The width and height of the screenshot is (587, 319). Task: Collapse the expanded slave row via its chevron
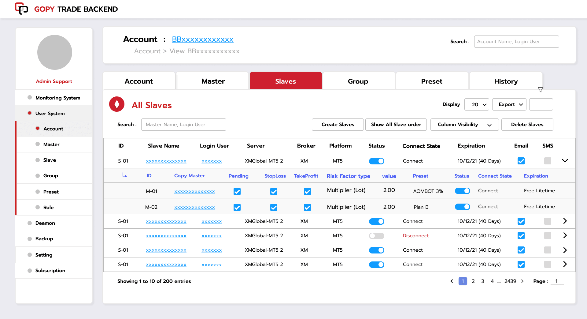pyautogui.click(x=565, y=161)
